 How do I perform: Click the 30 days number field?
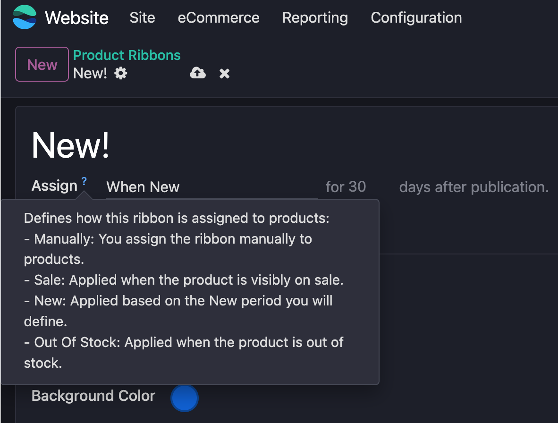[357, 187]
